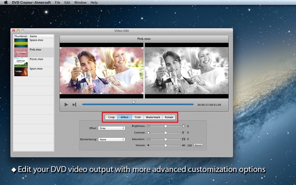Select the Space.mov thumbnail
This screenshot has width=296, height=185.
point(21,43)
